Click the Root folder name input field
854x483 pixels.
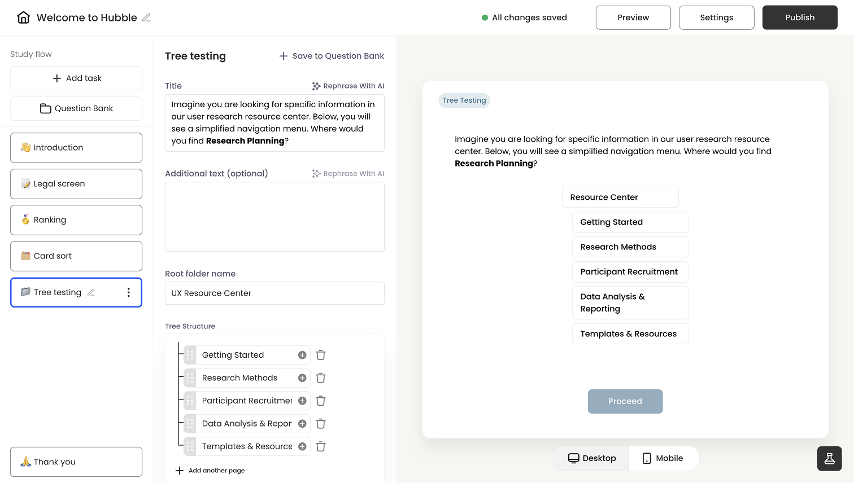tap(274, 293)
